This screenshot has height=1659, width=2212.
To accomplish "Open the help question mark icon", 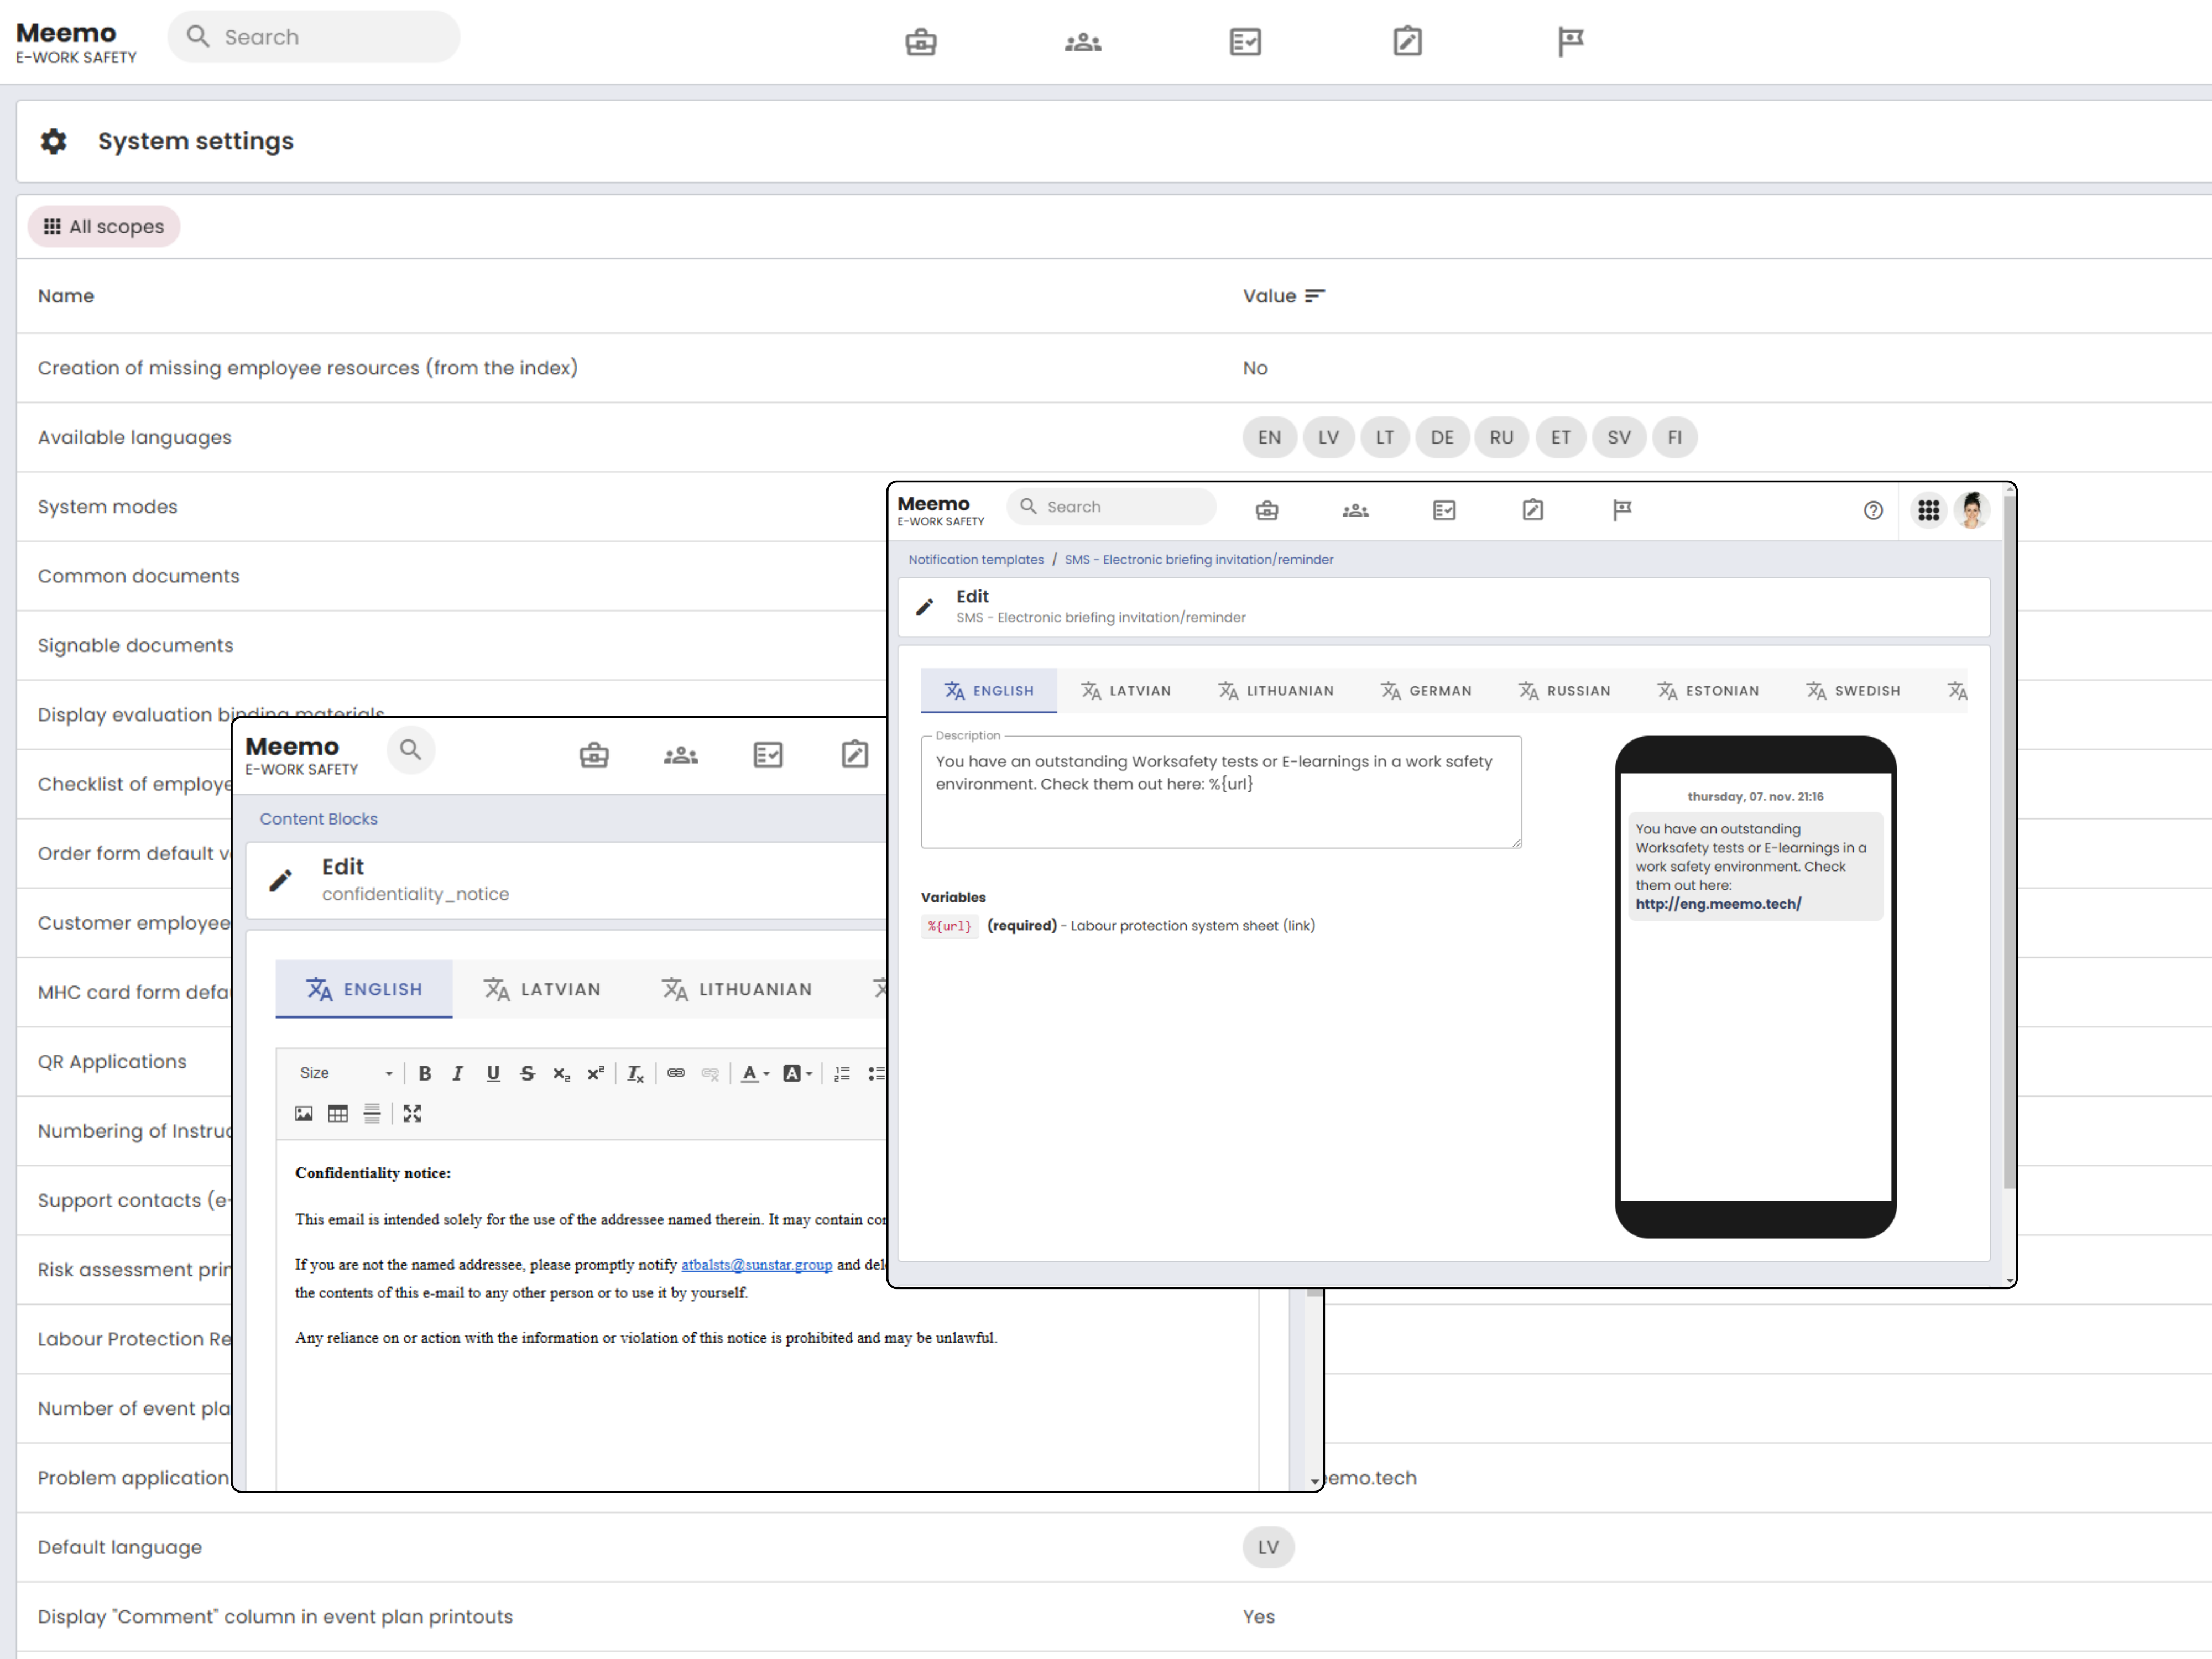I will [1873, 510].
